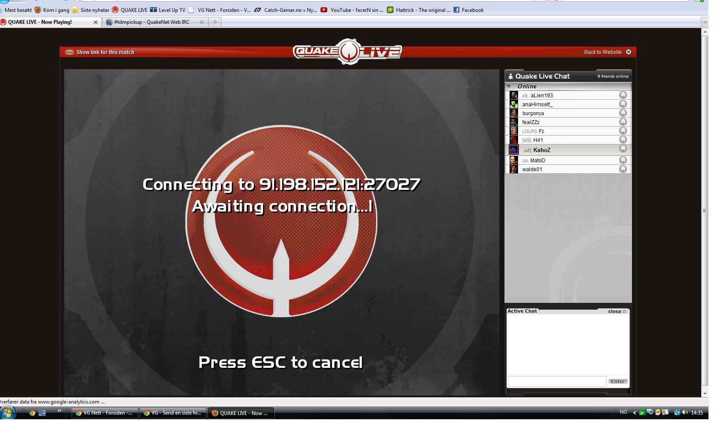Click the Quake icon beside aLien193

tap(623, 95)
